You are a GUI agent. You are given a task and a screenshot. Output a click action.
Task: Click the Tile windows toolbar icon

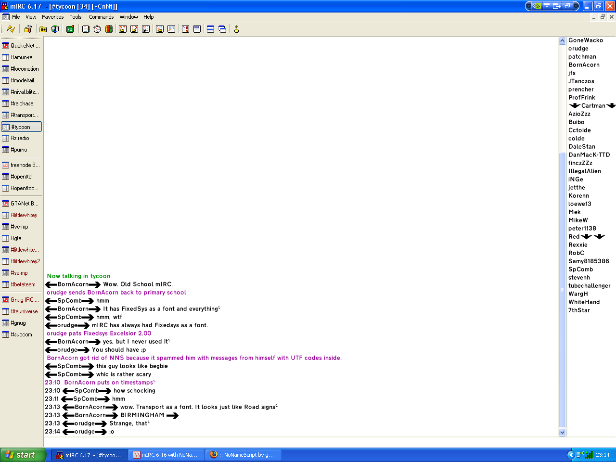point(211,29)
